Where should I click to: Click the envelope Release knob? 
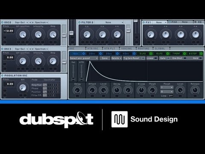tap(195, 90)
